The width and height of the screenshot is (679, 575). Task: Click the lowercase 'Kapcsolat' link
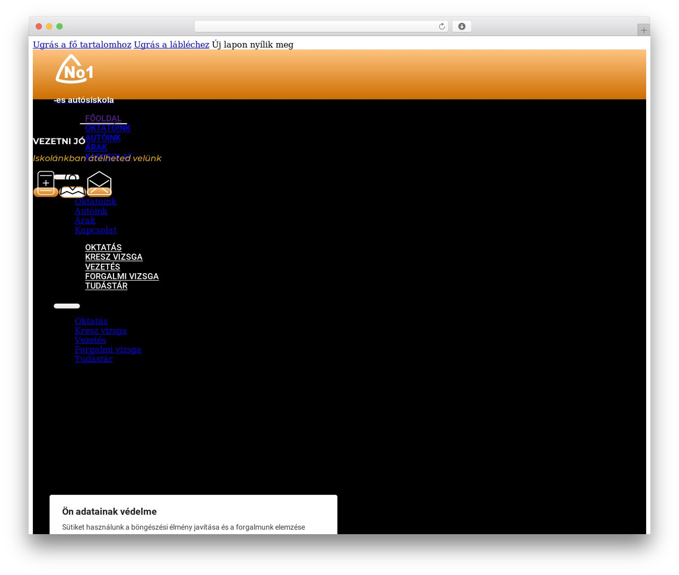[95, 230]
